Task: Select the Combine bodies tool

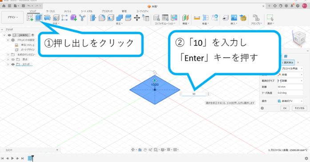Action: coord(119,18)
